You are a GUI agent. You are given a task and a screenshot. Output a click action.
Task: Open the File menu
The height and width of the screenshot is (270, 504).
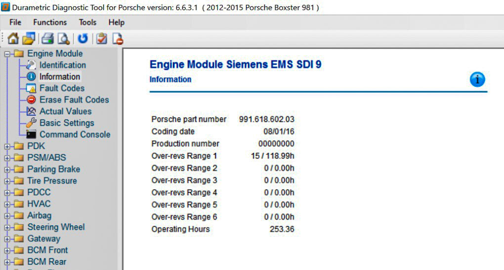click(x=15, y=22)
